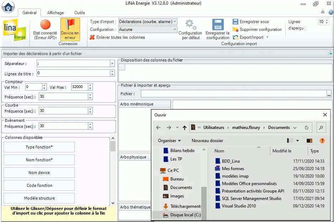The width and height of the screenshot is (334, 222).
Task: Click the view layout icon in Ouvrir dialog
Action: tap(290, 141)
